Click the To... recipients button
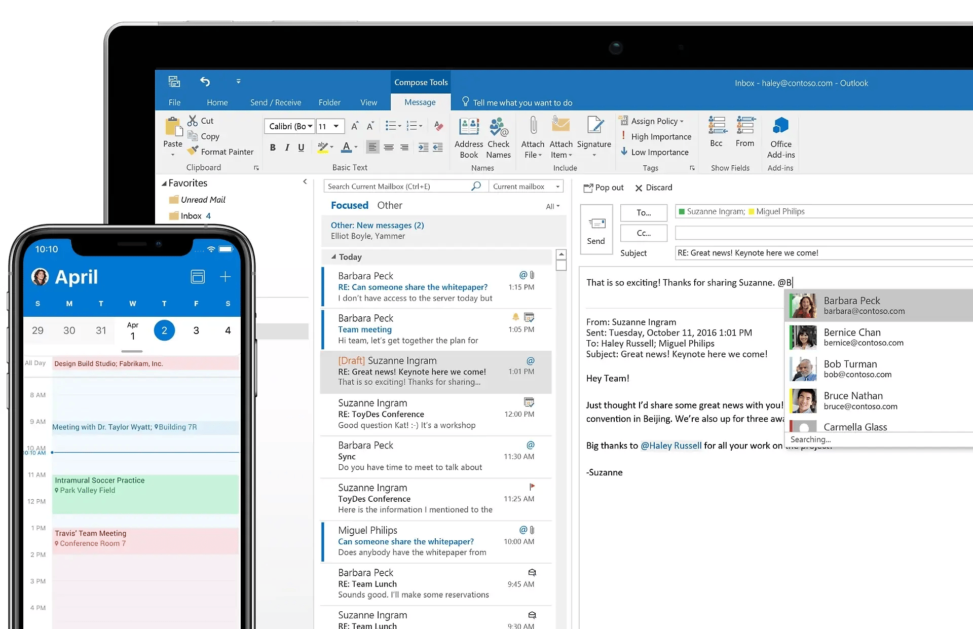This screenshot has width=973, height=629. click(x=644, y=212)
